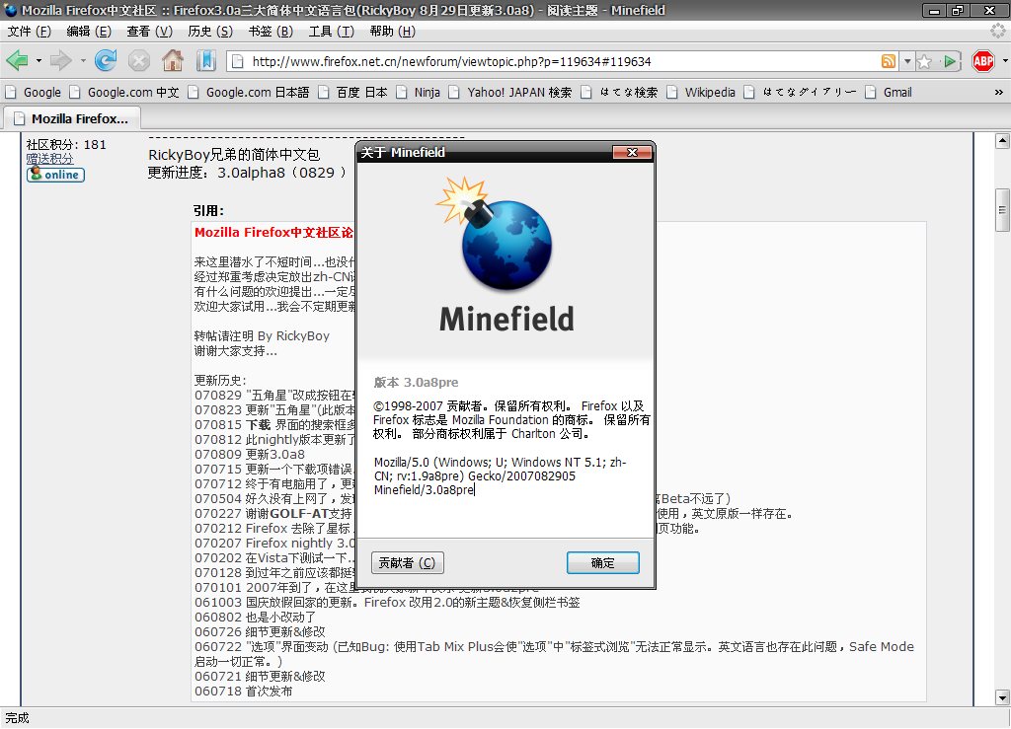1011x729 pixels.
Task: Open the Google.com 日本語 bookmark
Action: (x=250, y=92)
